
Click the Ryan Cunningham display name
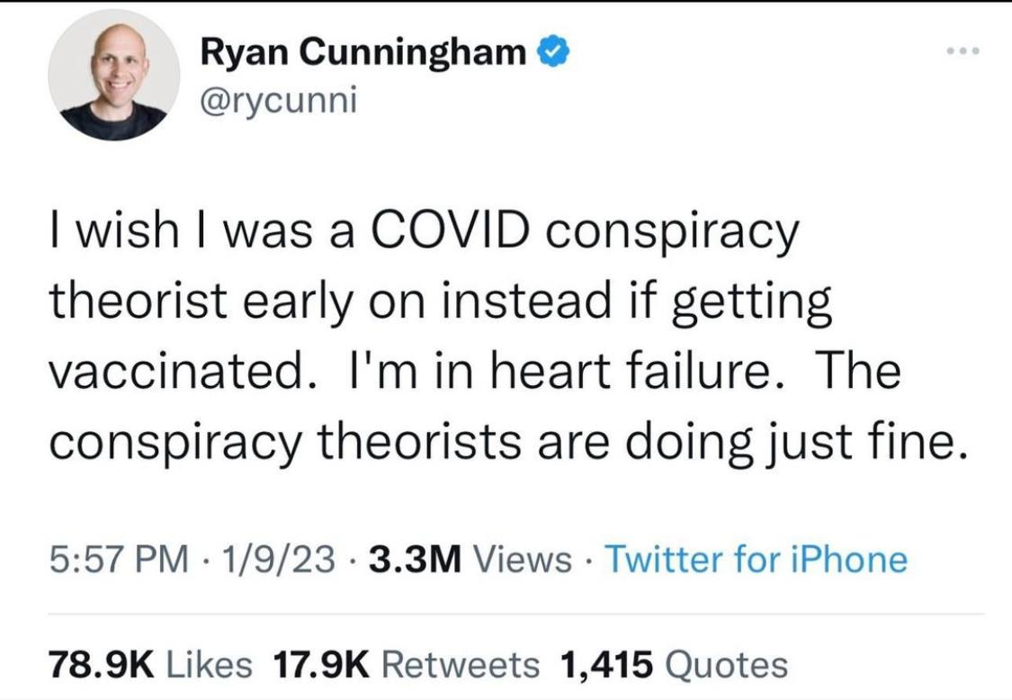pyautogui.click(x=363, y=54)
